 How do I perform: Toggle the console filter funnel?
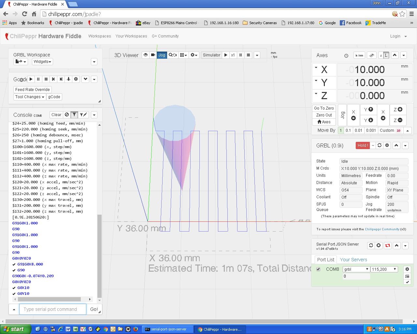point(74,114)
